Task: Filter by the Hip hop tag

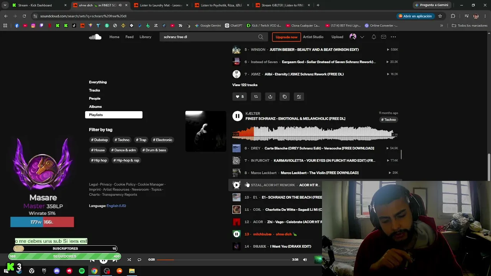Action: (99, 160)
